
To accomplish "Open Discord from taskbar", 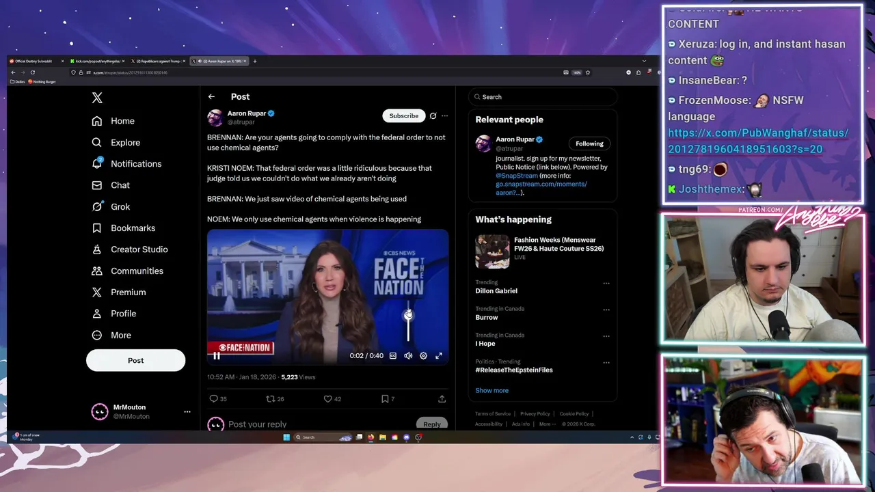I will coord(407,437).
